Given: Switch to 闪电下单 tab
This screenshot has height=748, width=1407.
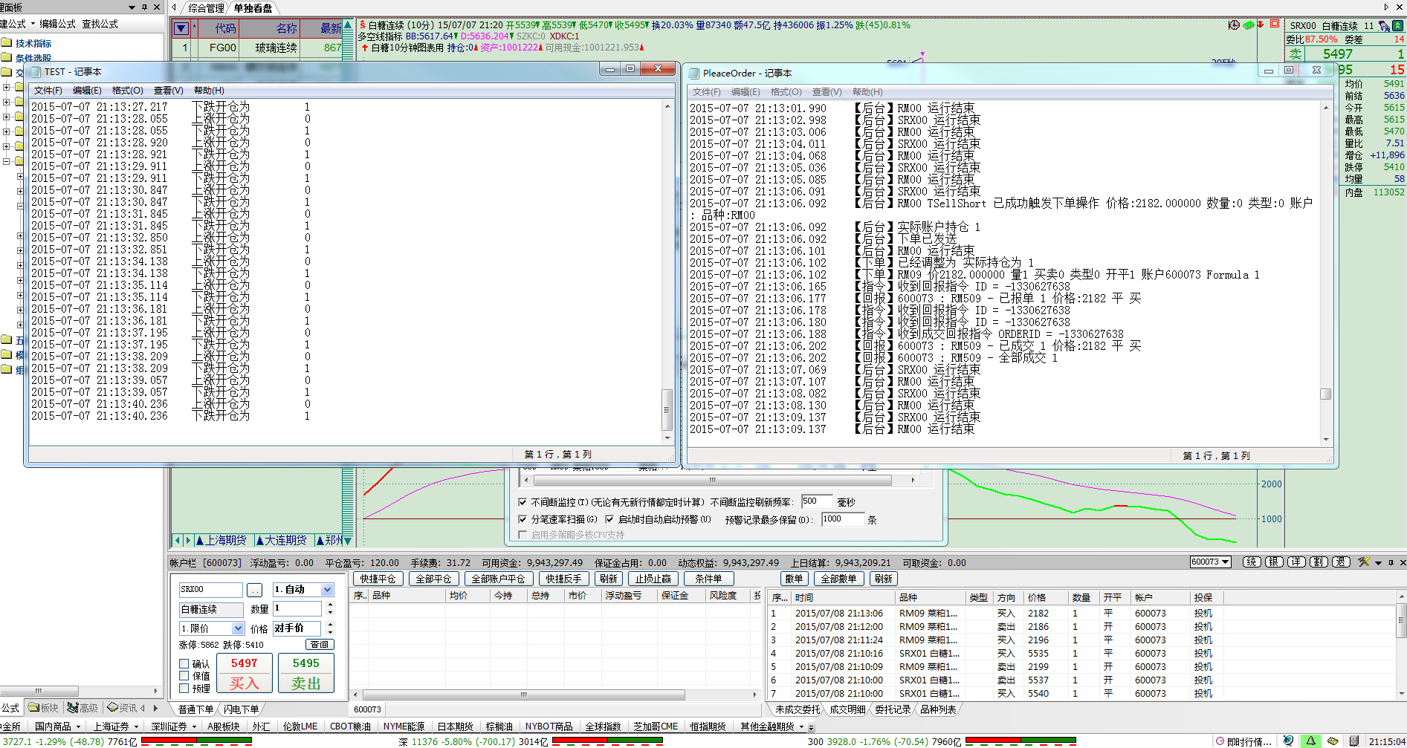Looking at the screenshot, I should point(241,709).
